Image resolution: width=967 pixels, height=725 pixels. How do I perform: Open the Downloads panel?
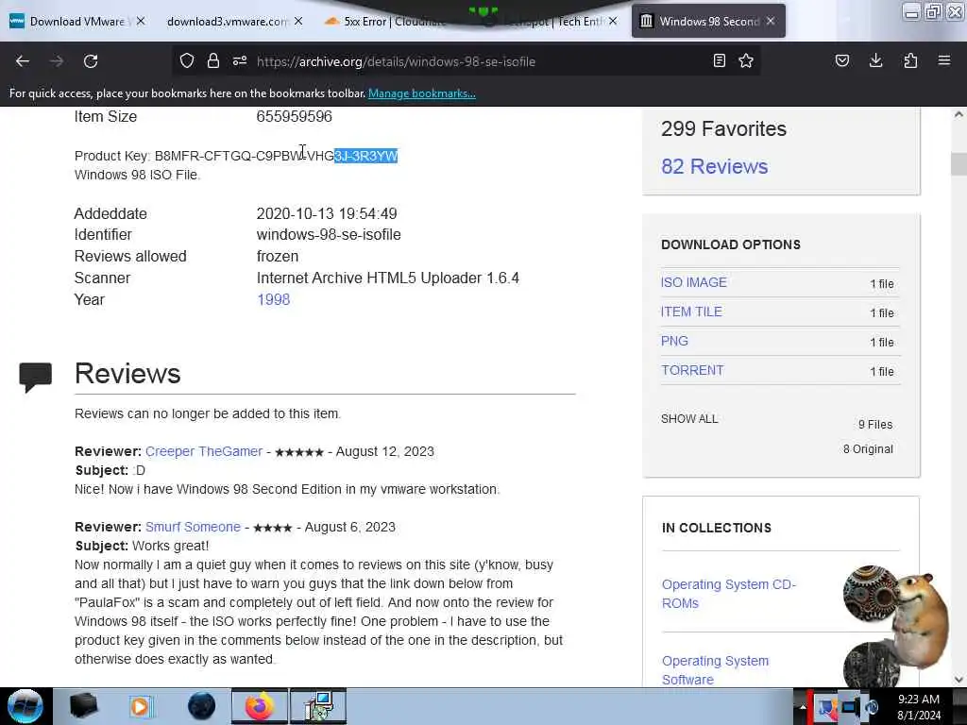[875, 60]
